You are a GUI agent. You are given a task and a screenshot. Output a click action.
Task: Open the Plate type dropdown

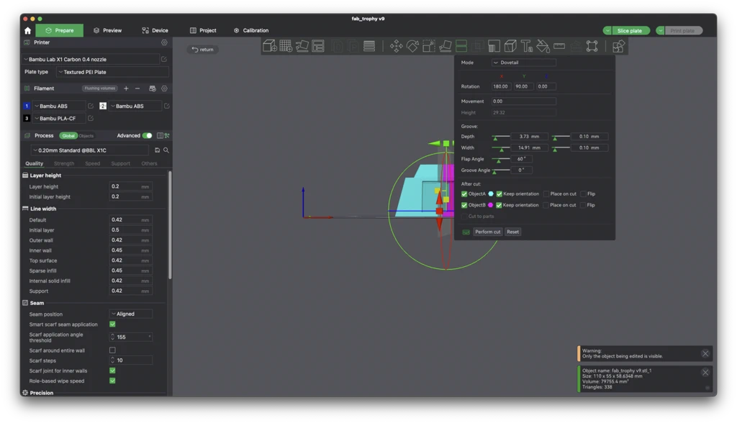pyautogui.click(x=112, y=72)
